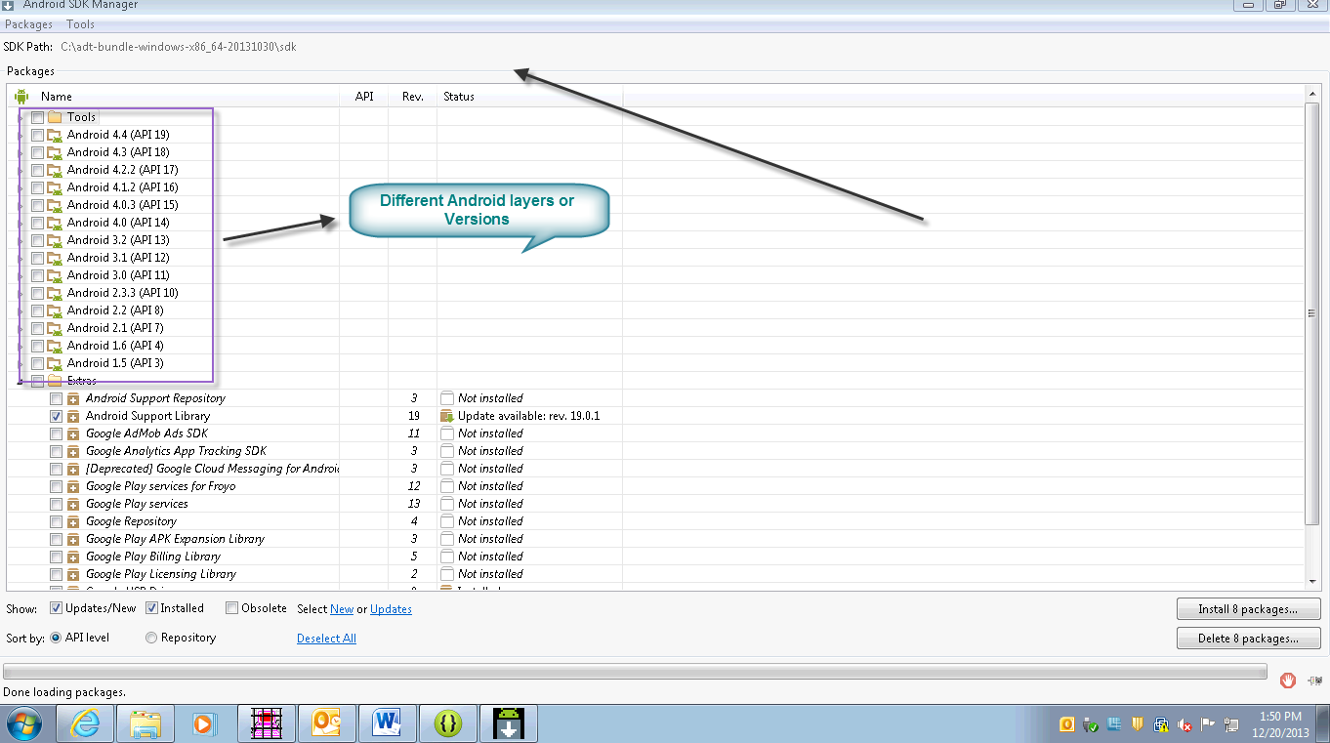This screenshot has height=743, width=1330.
Task: Click the Android robot icon above the Name column
Action: point(21,96)
